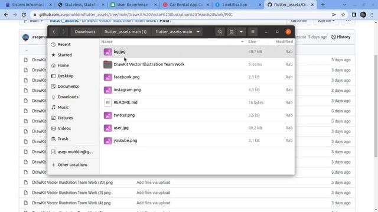Select flutter_assets-main (1) in the path bar
The width and height of the screenshot is (378, 212).
click(x=125, y=32)
